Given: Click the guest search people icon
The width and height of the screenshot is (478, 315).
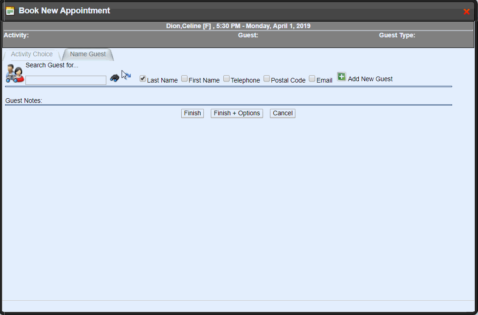Looking at the screenshot, I should tap(15, 74).
